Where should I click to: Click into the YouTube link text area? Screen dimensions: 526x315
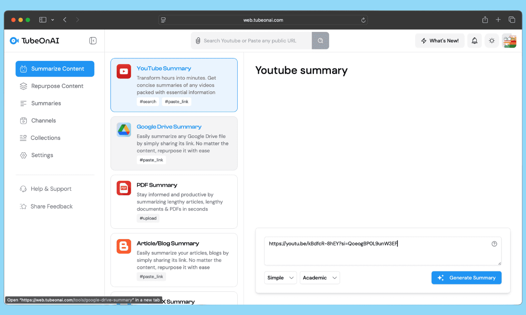point(383,251)
